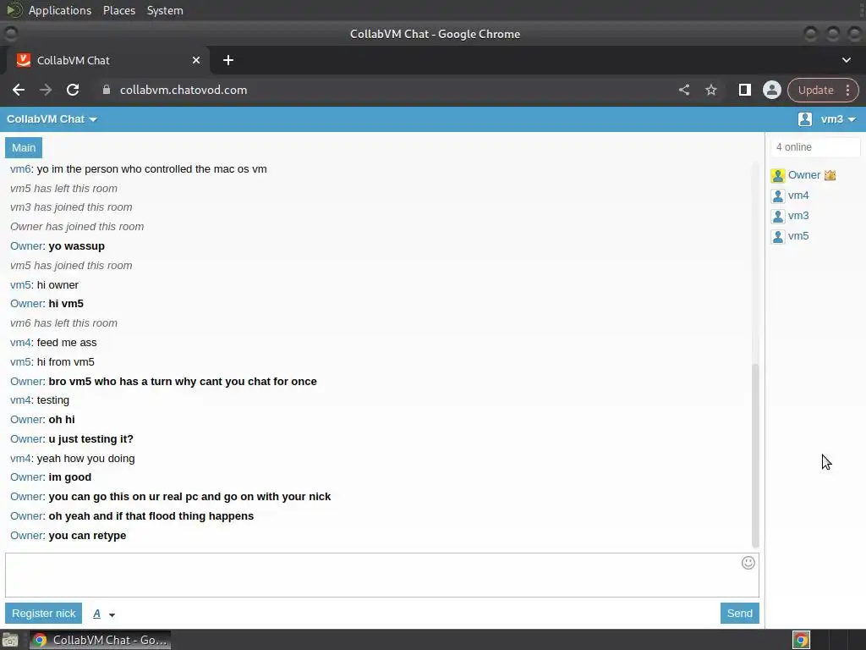Open a new browser tab
The height and width of the screenshot is (650, 866).
228,60
